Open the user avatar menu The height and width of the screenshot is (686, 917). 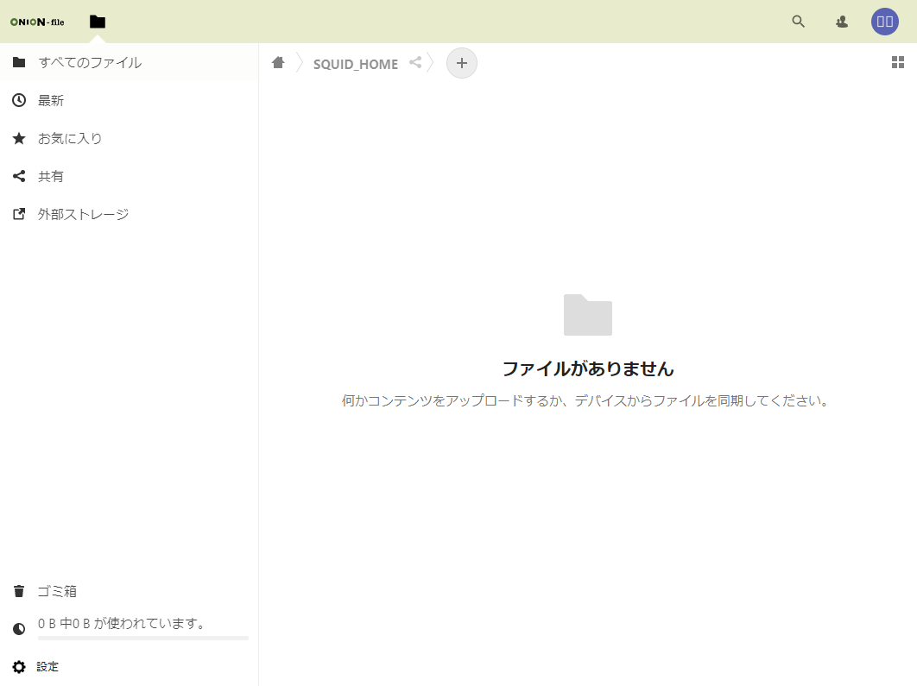(884, 22)
